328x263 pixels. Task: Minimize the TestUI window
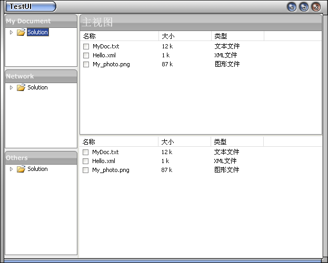(292, 7)
